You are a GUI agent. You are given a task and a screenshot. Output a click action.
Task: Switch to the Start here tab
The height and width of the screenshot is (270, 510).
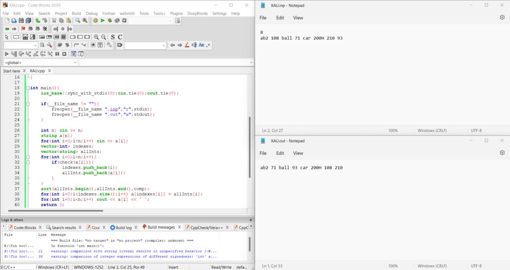pos(12,71)
